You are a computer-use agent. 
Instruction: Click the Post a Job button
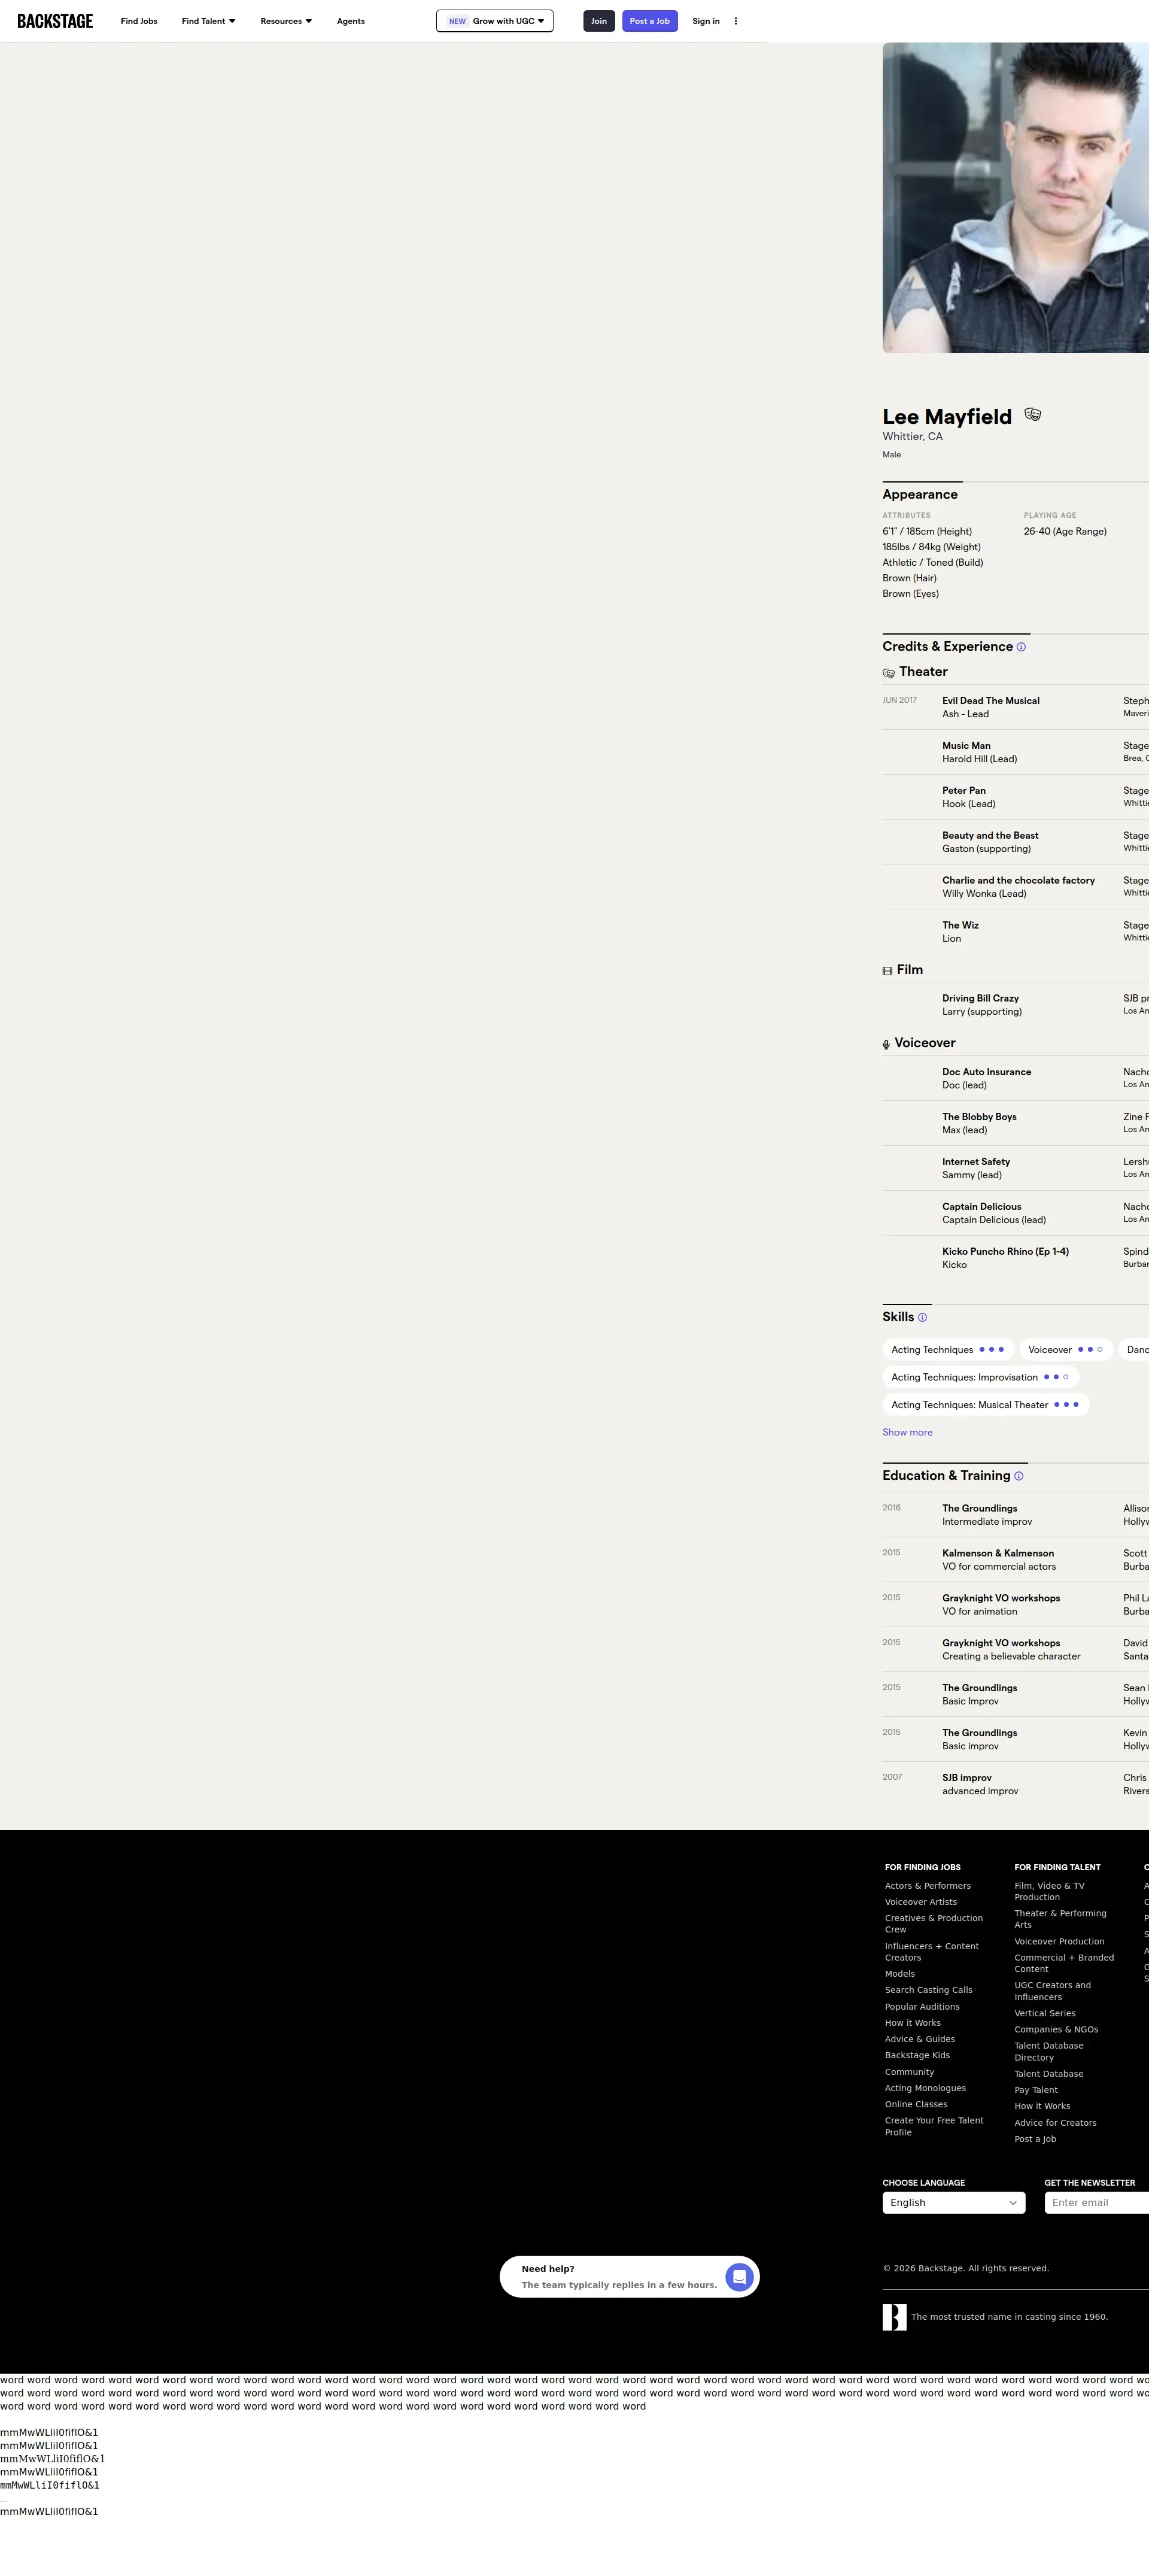(x=649, y=21)
